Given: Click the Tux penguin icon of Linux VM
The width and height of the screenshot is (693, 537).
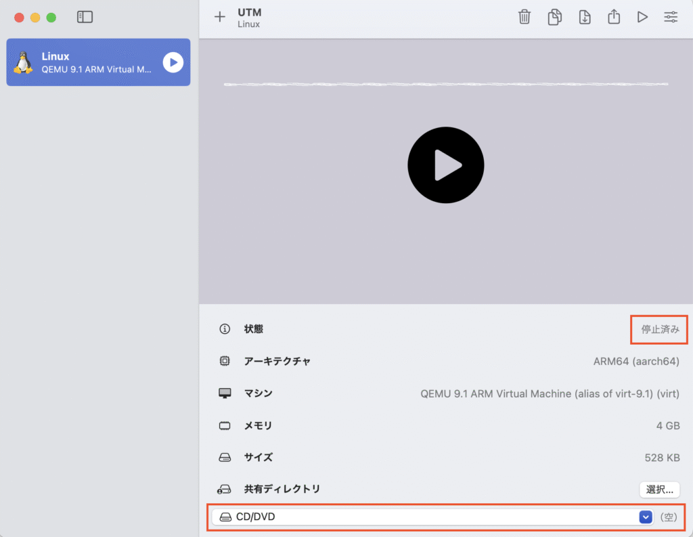Looking at the screenshot, I should coord(24,62).
